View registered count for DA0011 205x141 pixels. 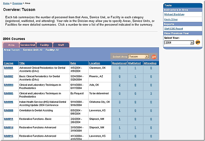[x=120, y=119]
